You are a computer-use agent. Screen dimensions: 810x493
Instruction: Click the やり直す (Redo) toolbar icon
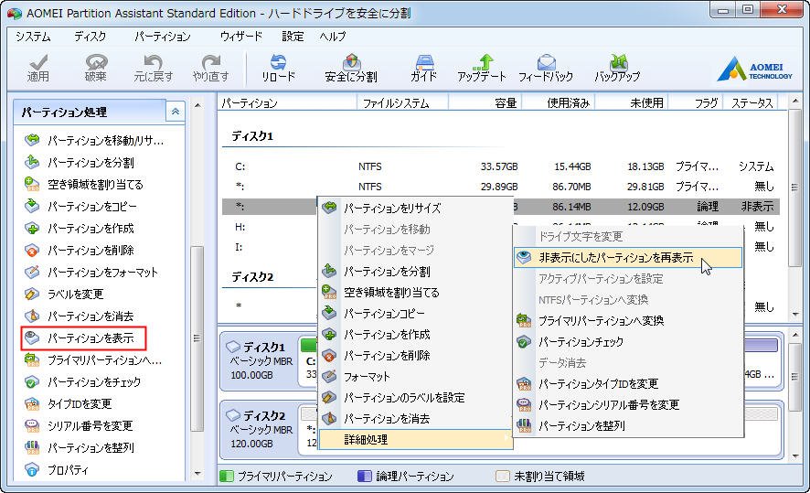point(211,69)
